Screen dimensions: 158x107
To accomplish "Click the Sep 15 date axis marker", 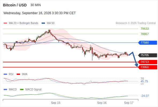I will 56,103.
